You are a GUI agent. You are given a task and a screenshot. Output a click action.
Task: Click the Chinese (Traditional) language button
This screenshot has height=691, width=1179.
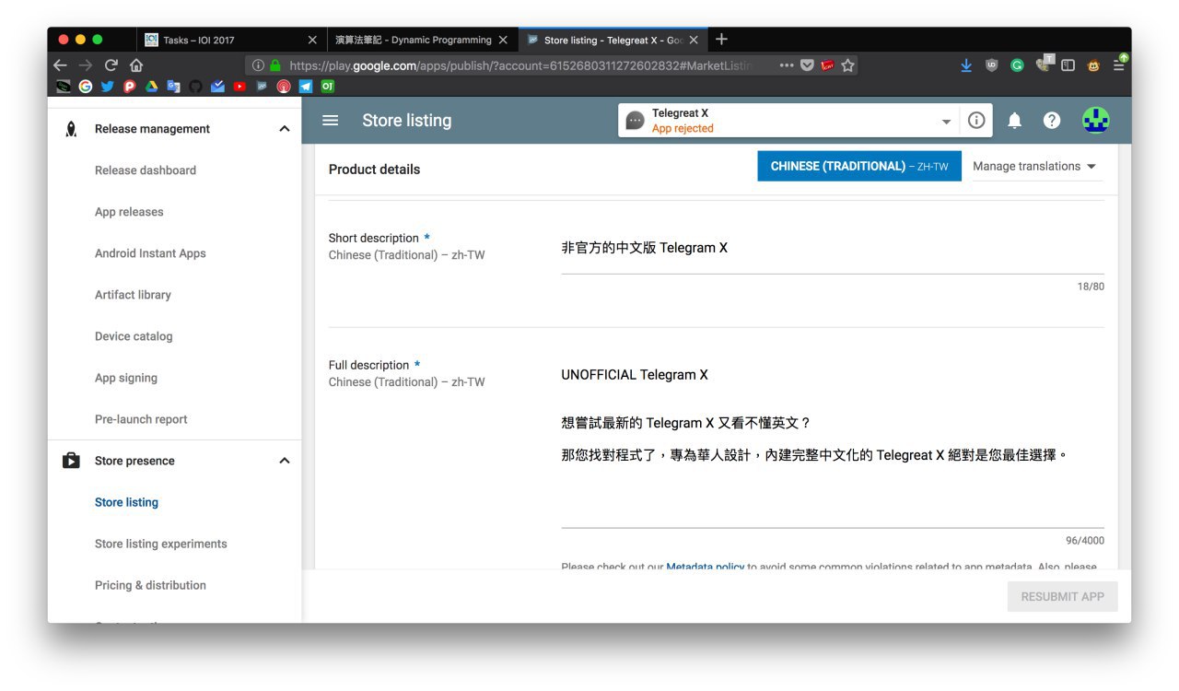[858, 167]
